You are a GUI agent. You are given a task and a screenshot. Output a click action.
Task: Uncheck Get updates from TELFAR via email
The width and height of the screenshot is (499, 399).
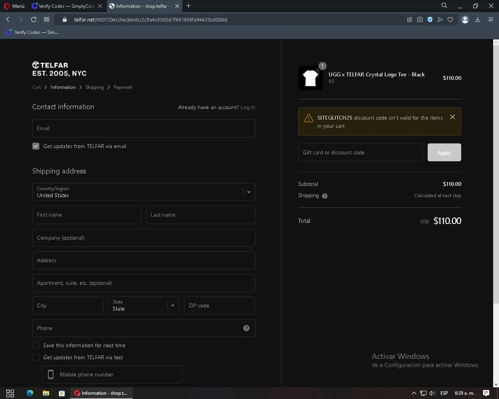[36, 146]
